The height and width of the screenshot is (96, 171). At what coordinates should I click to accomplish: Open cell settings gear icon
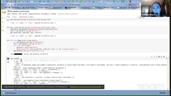coord(159,57)
